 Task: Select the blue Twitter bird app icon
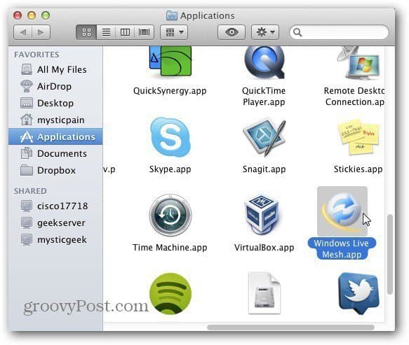click(358, 294)
